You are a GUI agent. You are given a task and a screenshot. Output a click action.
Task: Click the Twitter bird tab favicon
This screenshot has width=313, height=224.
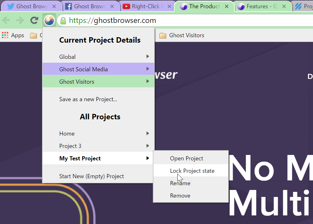[x=11, y=7]
